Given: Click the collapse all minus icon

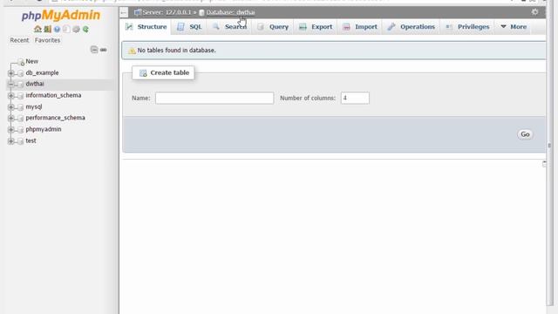Looking at the screenshot, I should (x=94, y=50).
